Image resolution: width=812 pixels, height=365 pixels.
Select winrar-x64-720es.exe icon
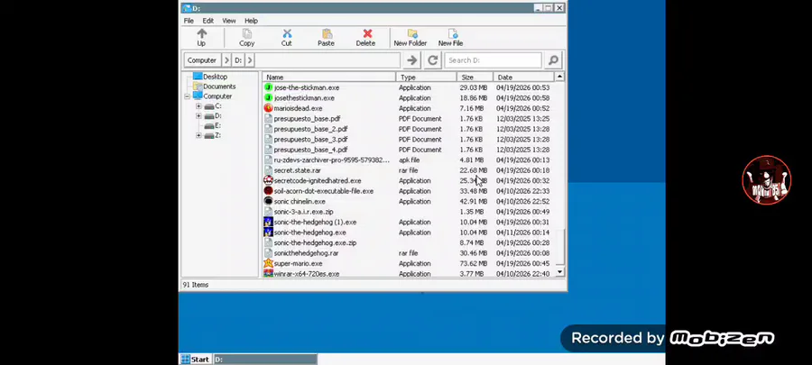(x=268, y=273)
